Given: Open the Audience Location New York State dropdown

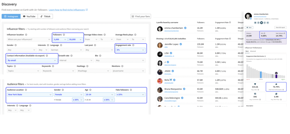Looking at the screenshot, I should pos(28,95).
